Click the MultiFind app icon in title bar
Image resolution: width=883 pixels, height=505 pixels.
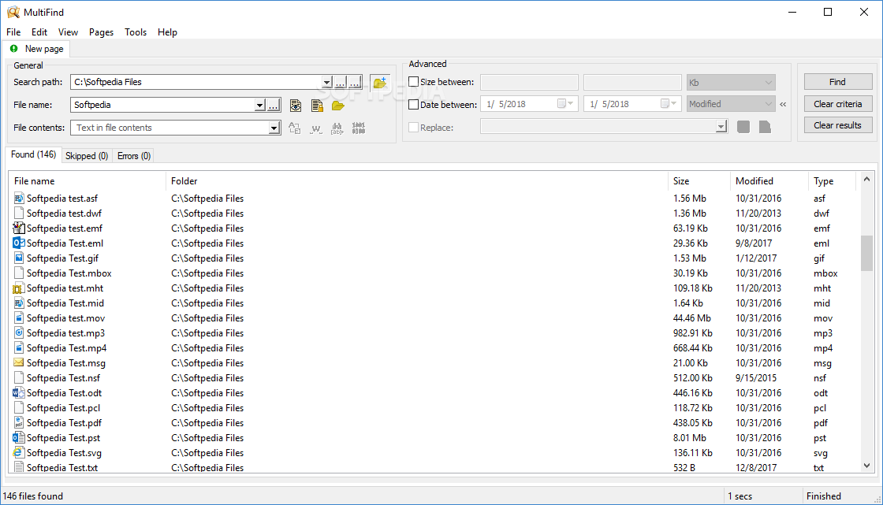coord(13,12)
